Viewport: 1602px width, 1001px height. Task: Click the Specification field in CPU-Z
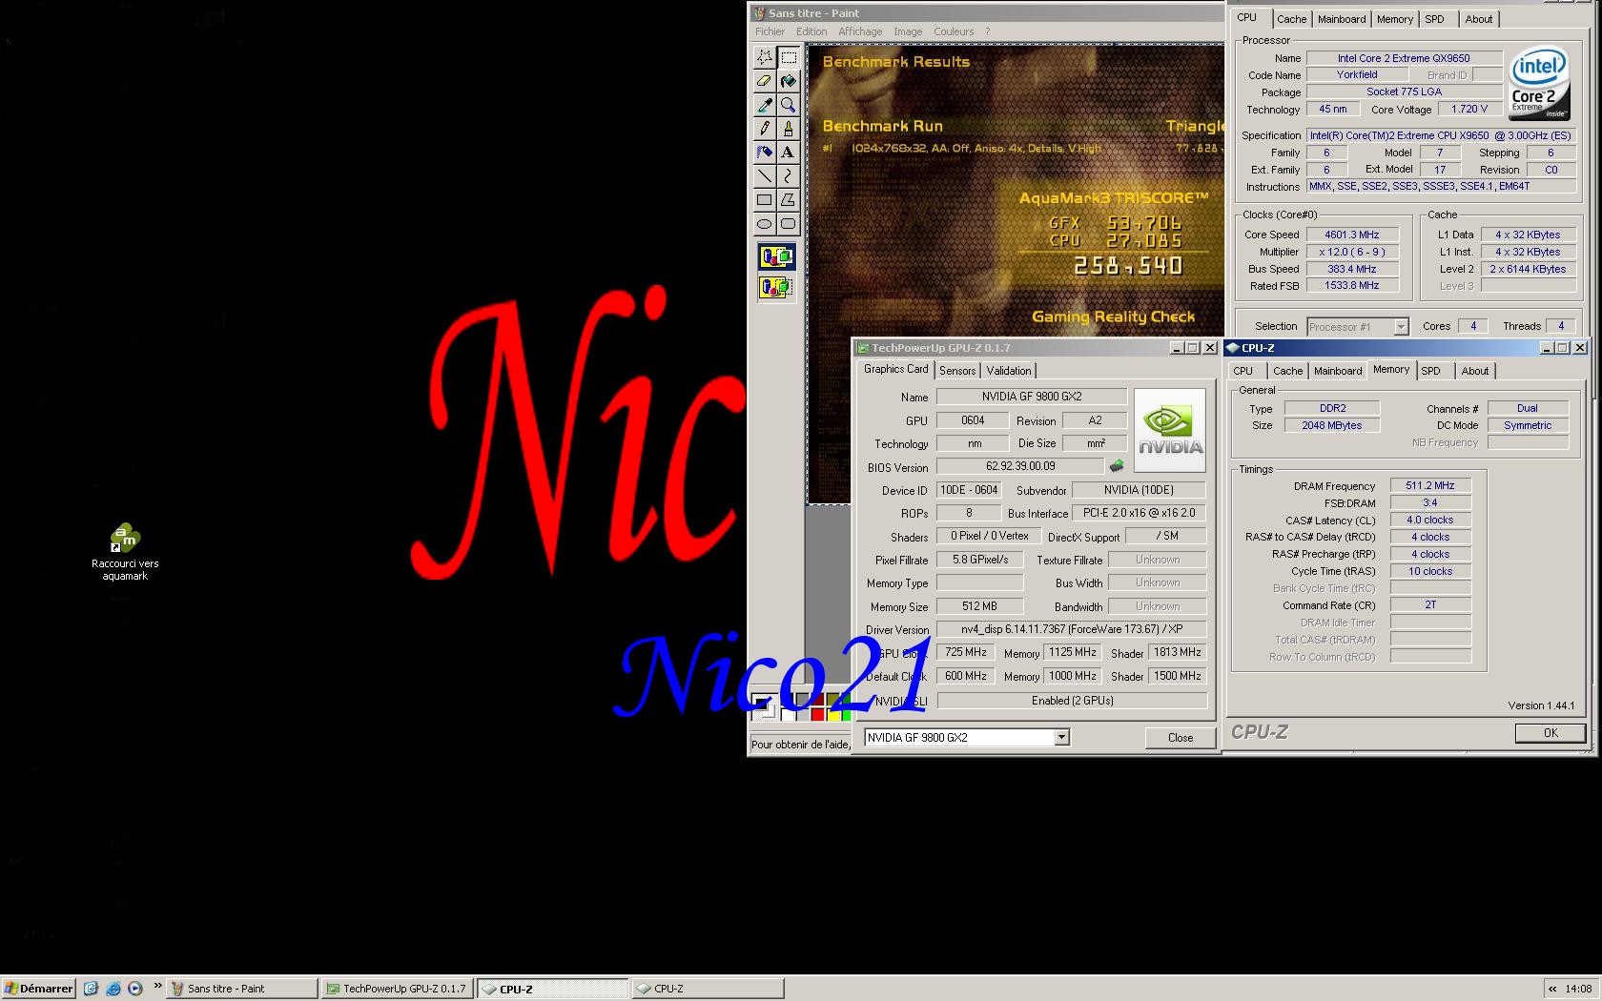1441,135
